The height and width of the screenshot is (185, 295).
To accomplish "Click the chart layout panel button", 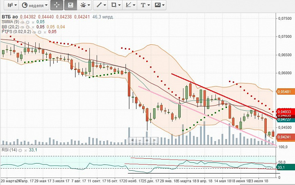I will 70,5.
